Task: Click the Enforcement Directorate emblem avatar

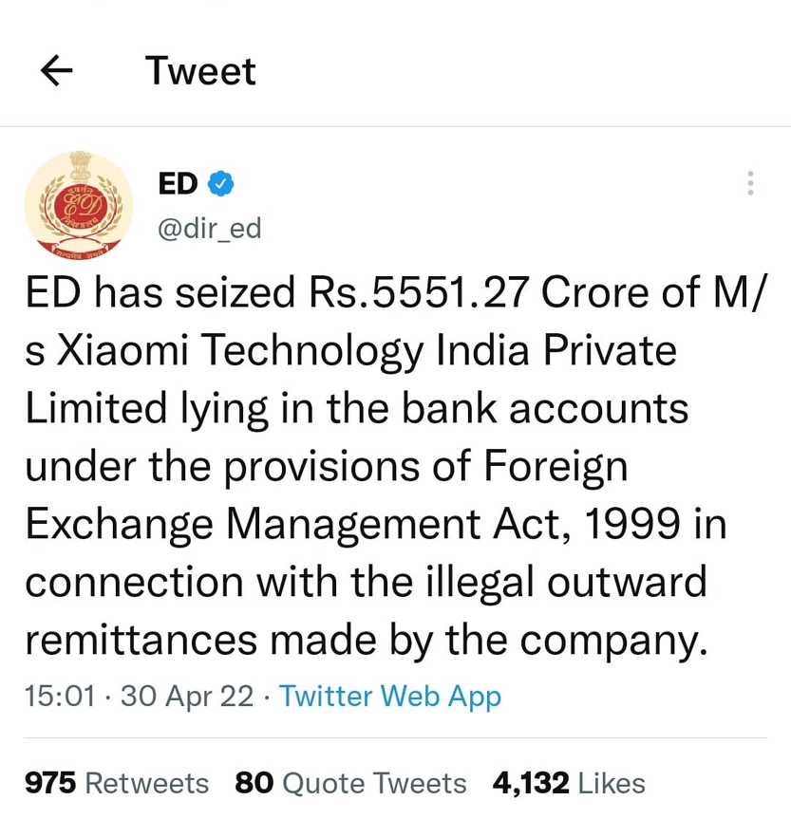Action: pyautogui.click(x=79, y=205)
